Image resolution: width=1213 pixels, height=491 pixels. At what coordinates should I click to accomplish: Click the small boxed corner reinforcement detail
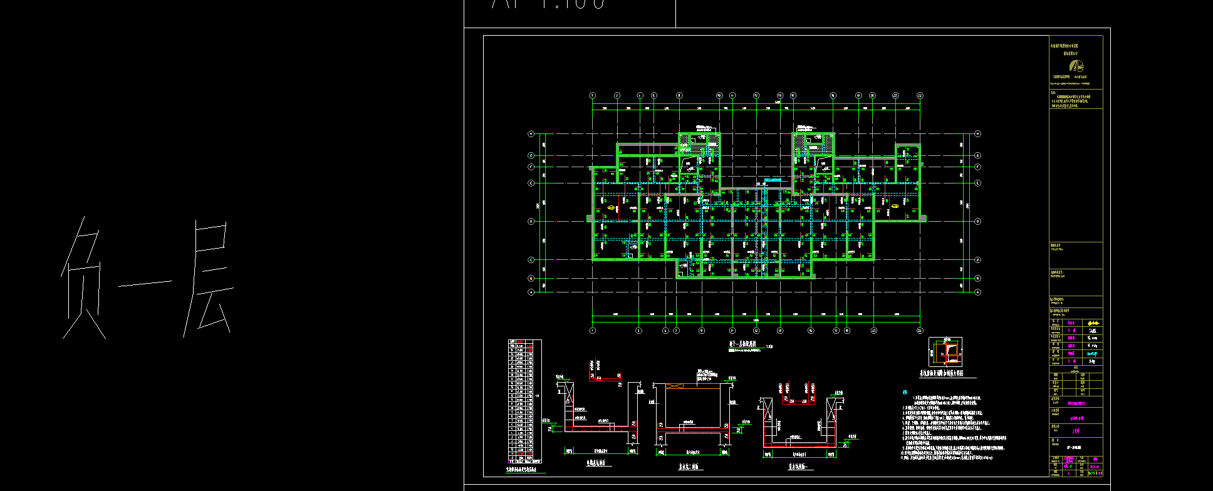coord(945,352)
